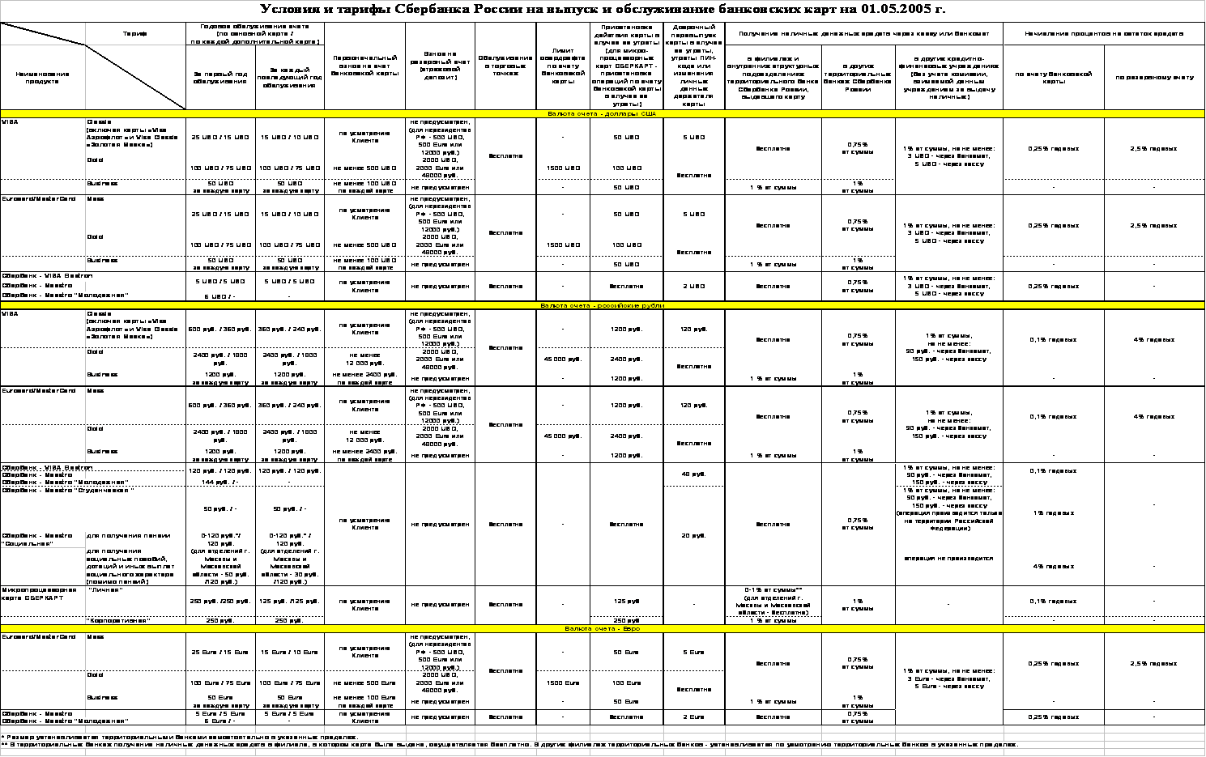Click the empty bottom-left cell in the last table row
Screen dimensions: 1206x757
(43, 752)
